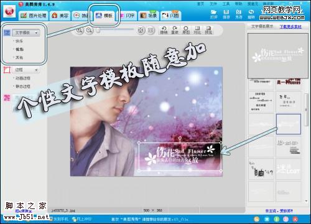This screenshot has width=311, height=224.
Task: Click the zoom in magnifier icon
Action: 80,30
